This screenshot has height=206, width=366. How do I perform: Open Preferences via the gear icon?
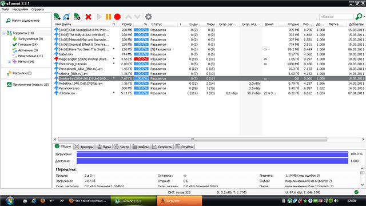(x=149, y=17)
